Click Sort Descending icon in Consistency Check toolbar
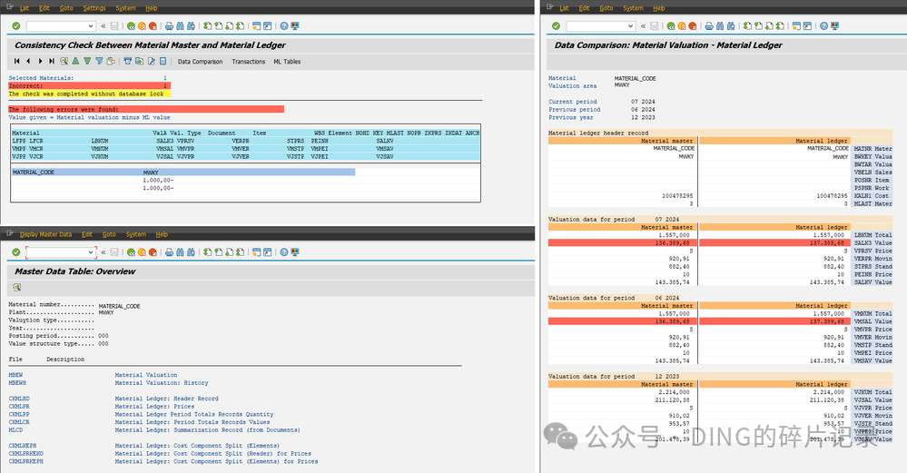This screenshot has width=907, height=473. [87, 62]
